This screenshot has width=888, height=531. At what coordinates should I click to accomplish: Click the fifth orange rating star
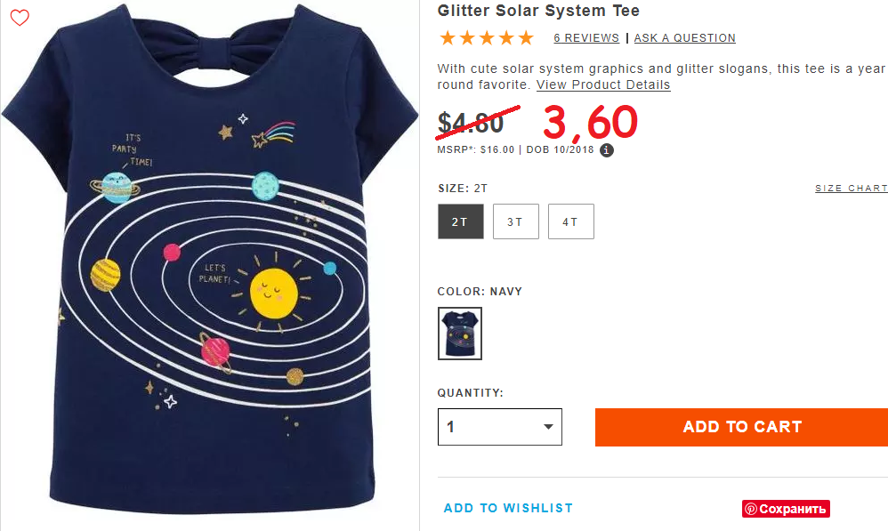point(526,38)
